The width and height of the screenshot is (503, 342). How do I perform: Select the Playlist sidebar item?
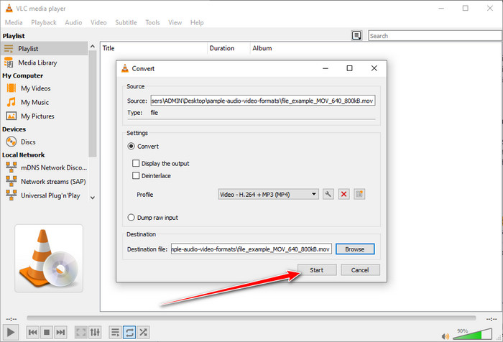[44, 48]
